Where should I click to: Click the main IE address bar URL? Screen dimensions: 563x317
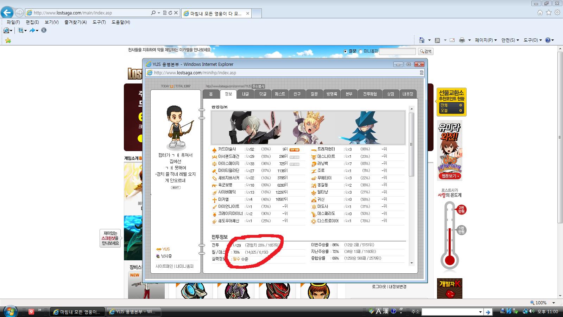pyautogui.click(x=73, y=13)
